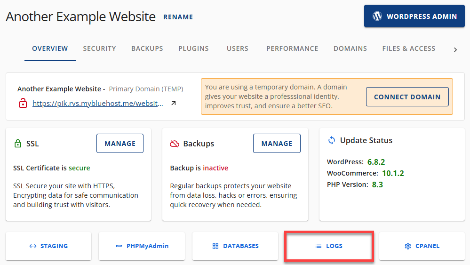Click the WordPress logo icon
Screen dimensions: 470x265
coord(377,16)
